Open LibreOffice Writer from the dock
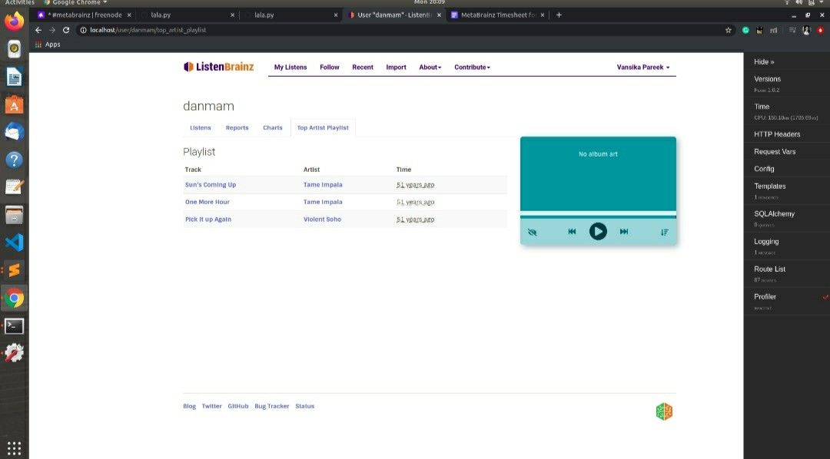This screenshot has height=459, width=830. 15,78
